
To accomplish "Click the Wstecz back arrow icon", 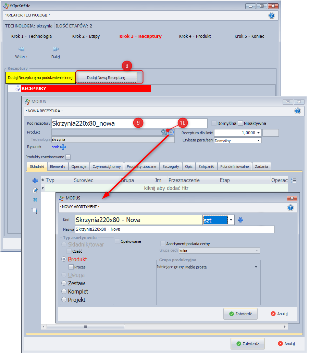I will point(21,49).
